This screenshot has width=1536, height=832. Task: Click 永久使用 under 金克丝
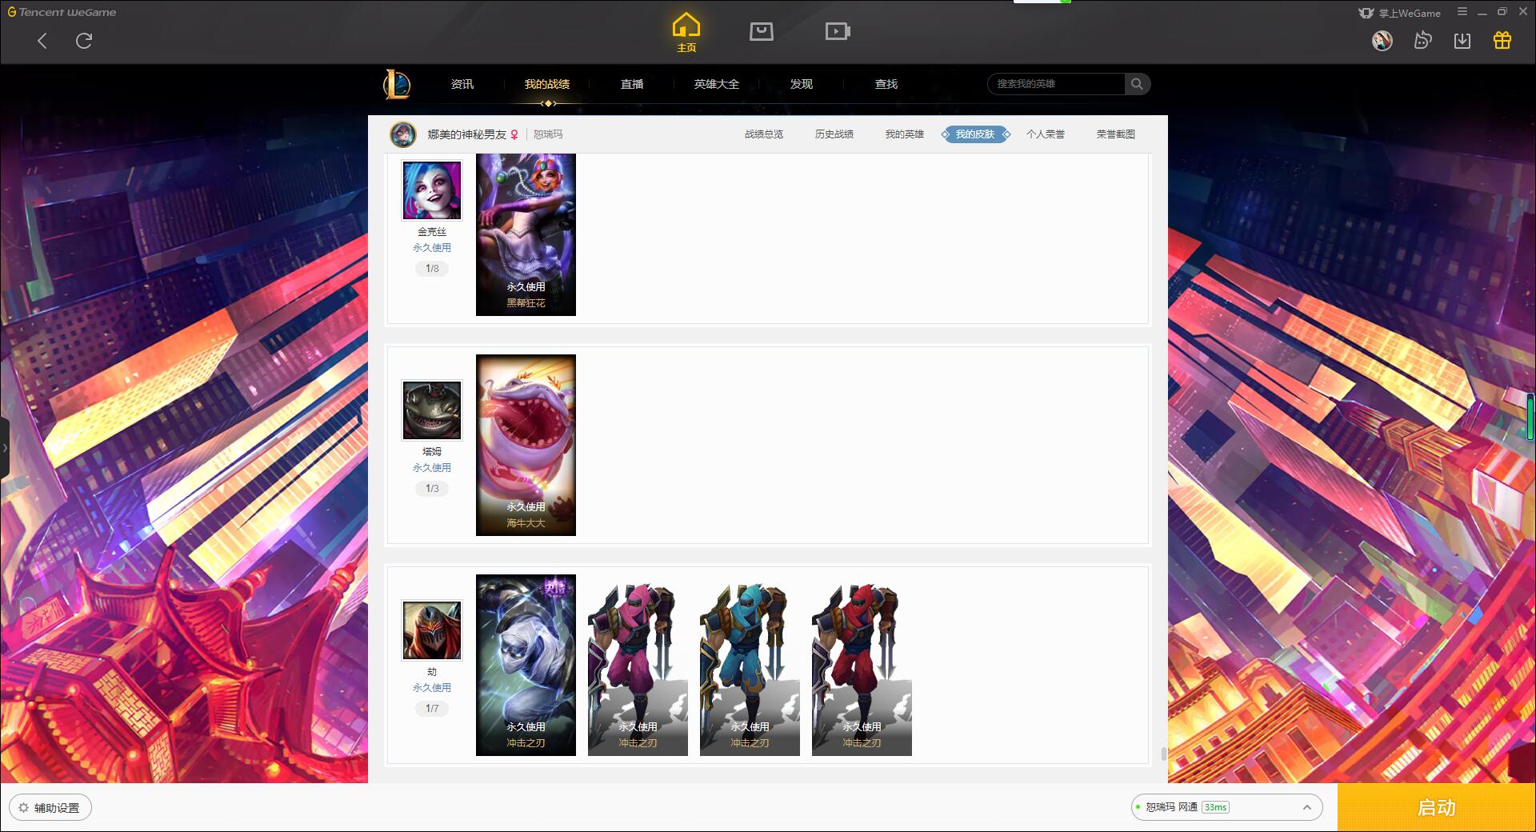point(432,248)
